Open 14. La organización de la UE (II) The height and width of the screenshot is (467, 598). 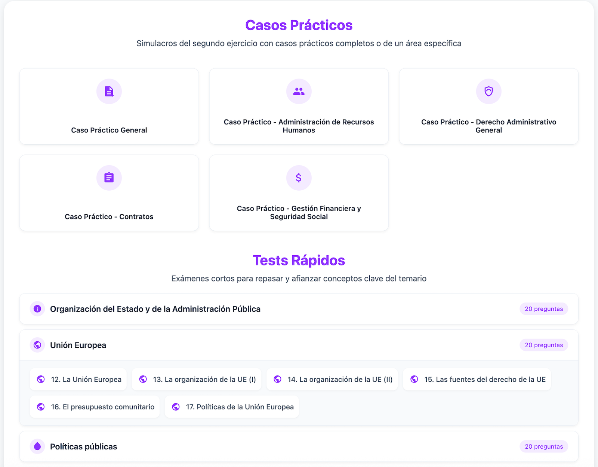332,380
